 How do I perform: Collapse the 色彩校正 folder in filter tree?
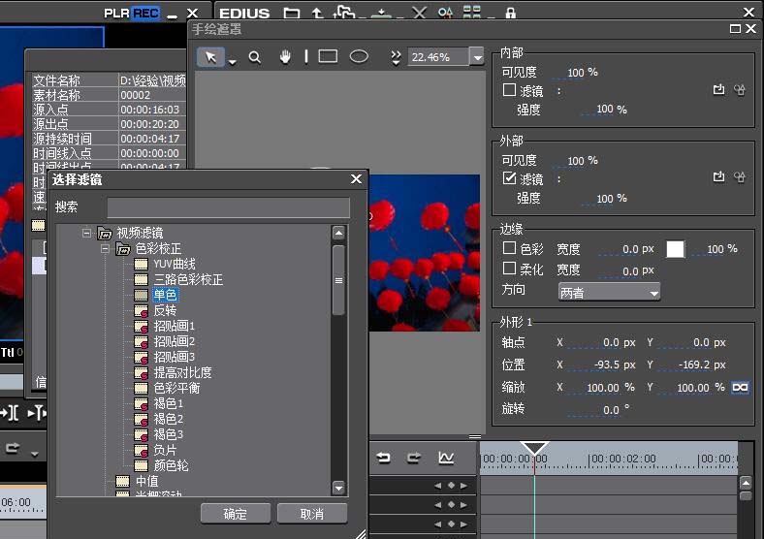(x=105, y=249)
